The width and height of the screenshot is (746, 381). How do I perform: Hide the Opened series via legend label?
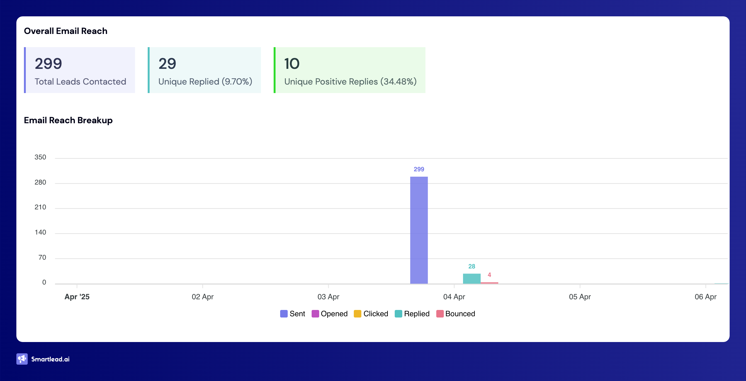point(334,314)
